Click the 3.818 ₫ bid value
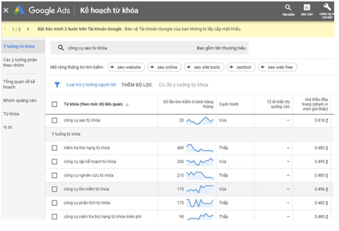This screenshot has width=339, height=231. coord(321,120)
